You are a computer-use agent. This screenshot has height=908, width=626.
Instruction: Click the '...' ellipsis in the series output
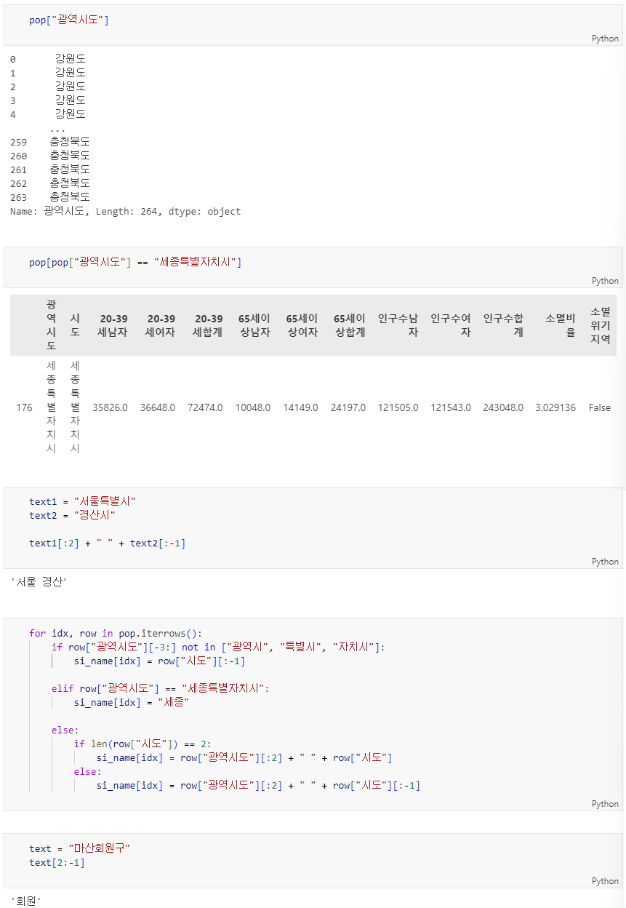point(57,128)
